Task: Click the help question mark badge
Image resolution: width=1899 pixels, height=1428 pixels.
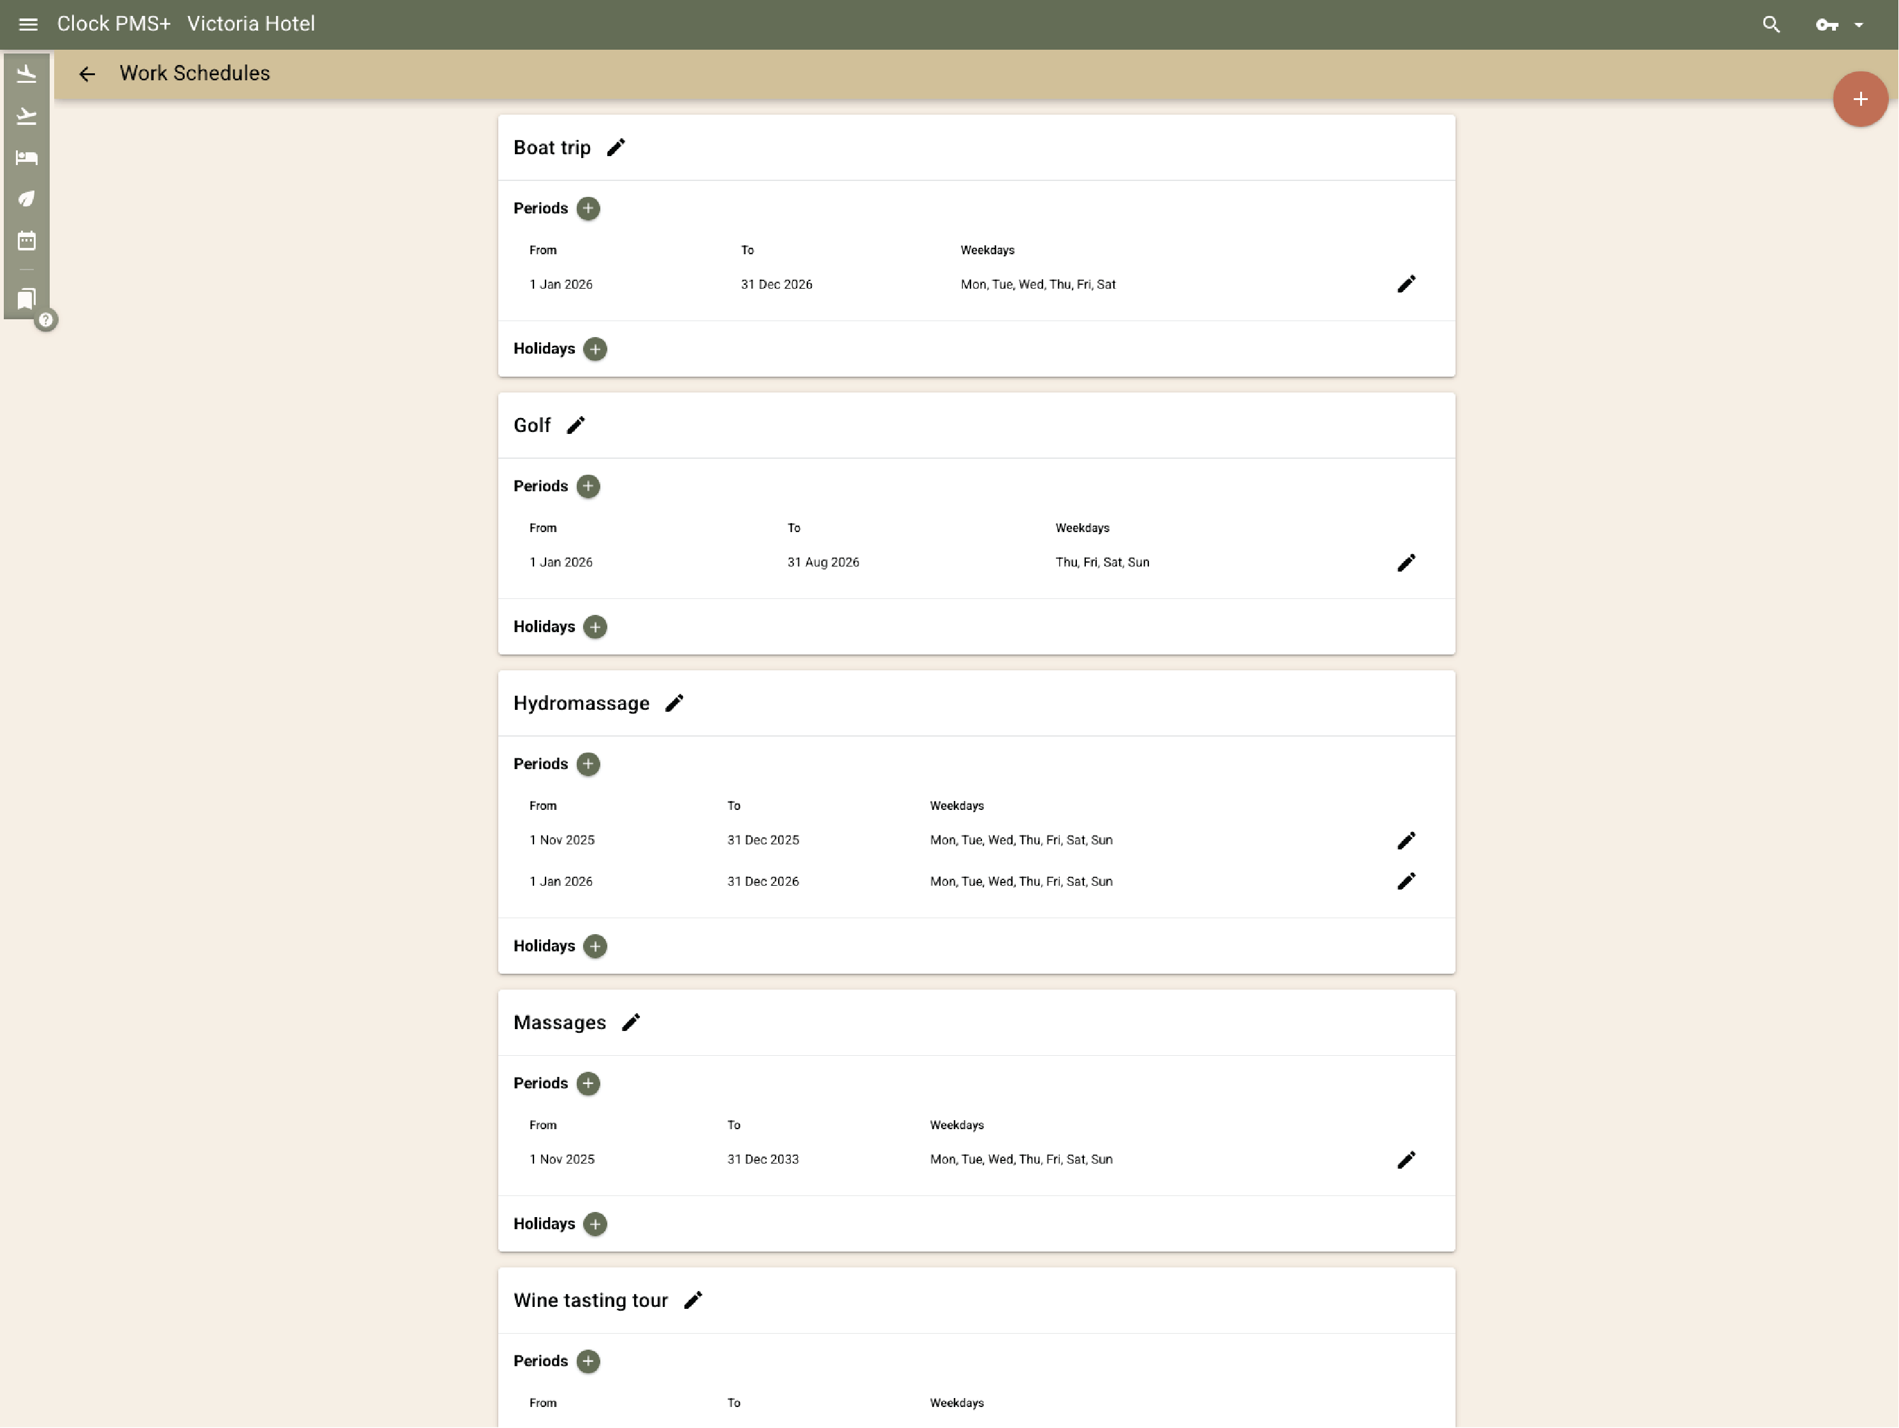Action: point(47,321)
